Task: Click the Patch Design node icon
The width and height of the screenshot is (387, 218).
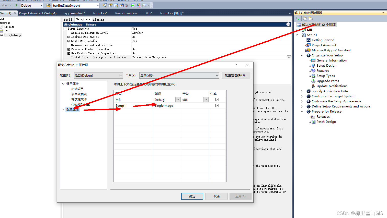Action: [313, 122]
